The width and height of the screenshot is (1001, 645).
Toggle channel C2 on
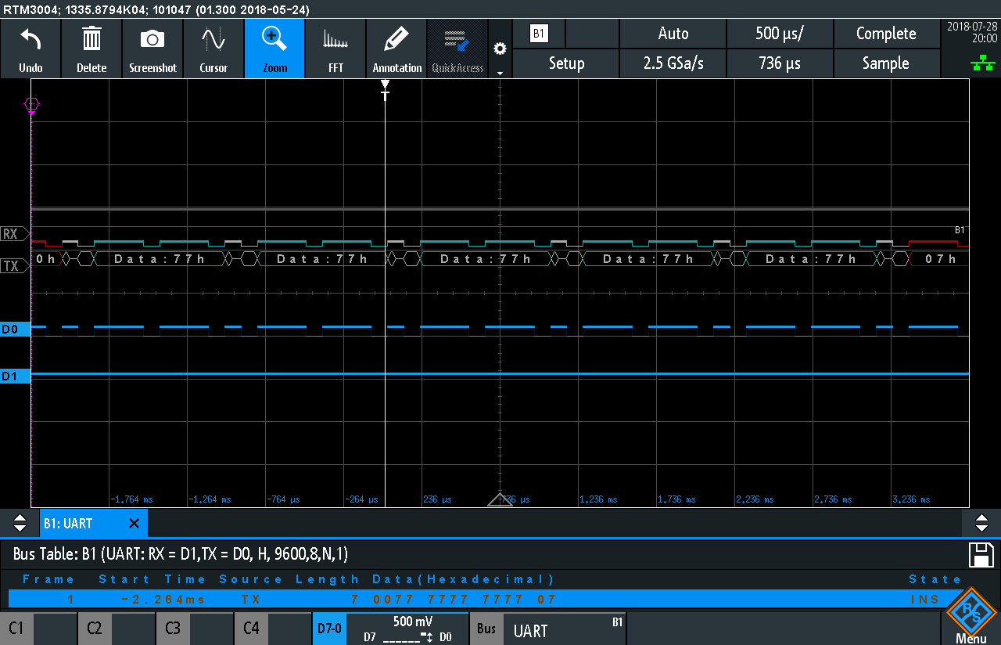point(117,629)
